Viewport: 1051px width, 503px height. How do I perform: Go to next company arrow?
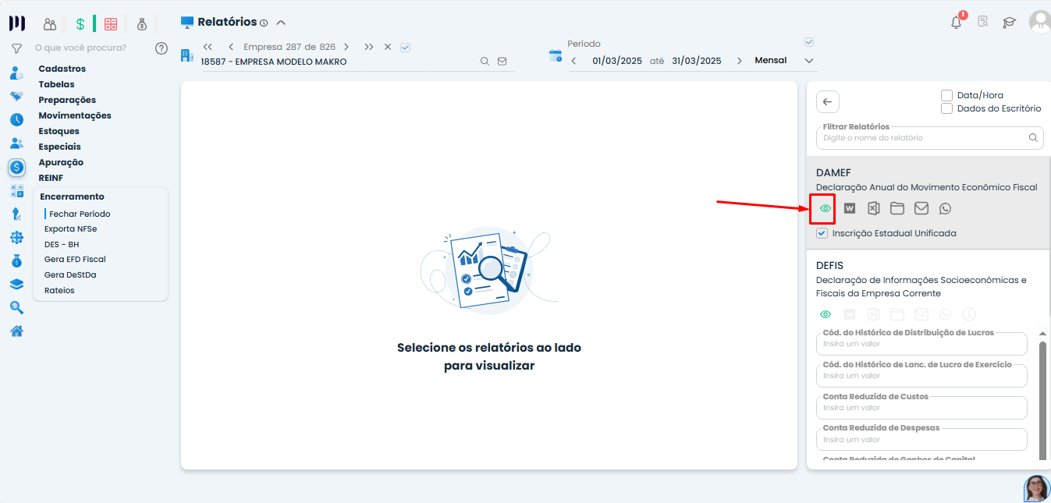click(x=346, y=47)
